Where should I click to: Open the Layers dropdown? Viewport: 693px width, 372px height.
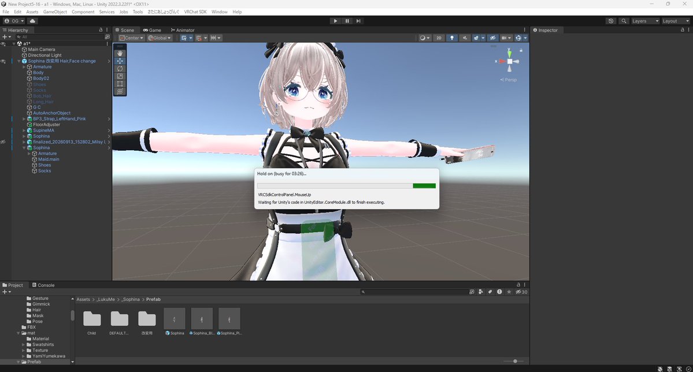click(645, 21)
